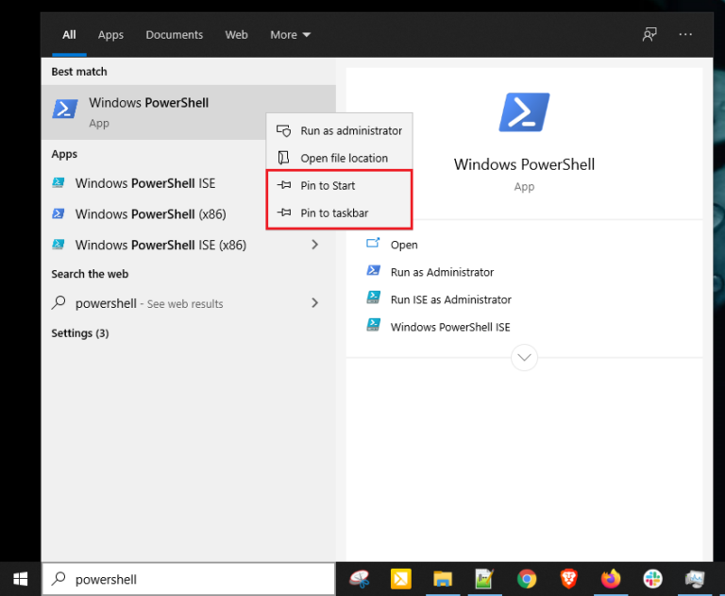This screenshot has width=725, height=596.
Task: Choose Pin to Start in context menu
Action: point(340,185)
